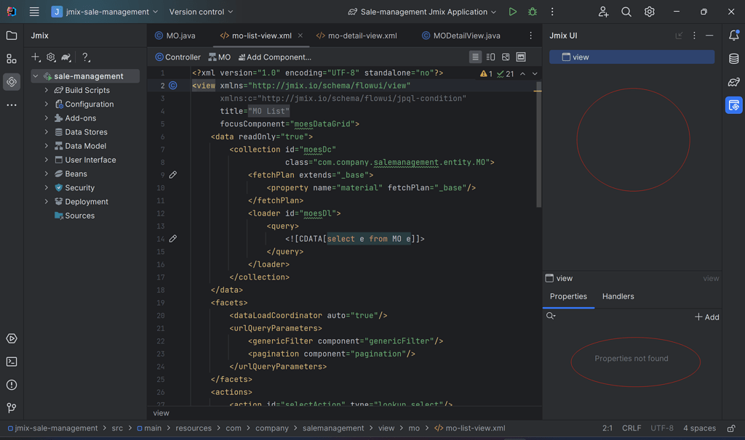Open the Jmix tool window in left sidebar
This screenshot has height=440, width=745.
(x=11, y=81)
